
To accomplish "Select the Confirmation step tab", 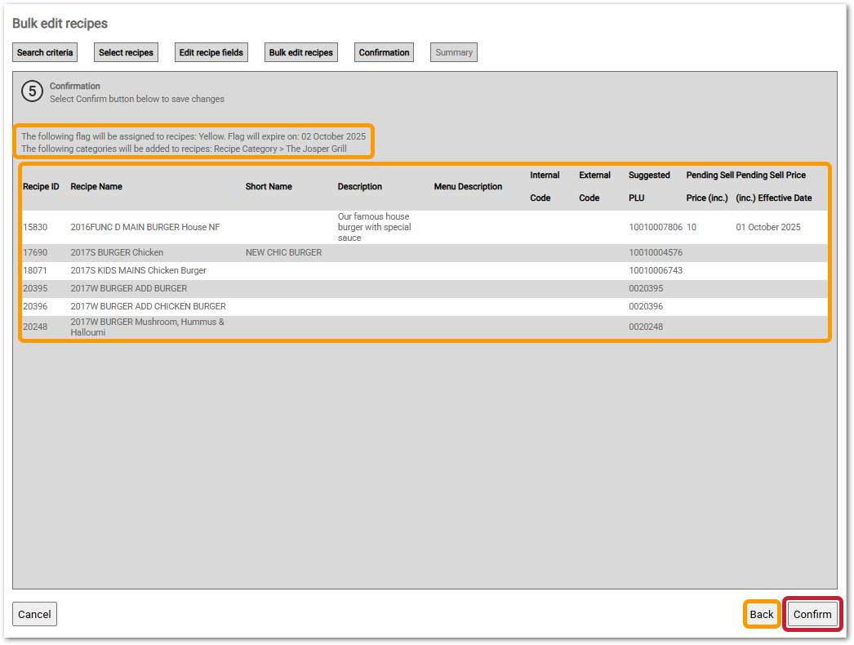I will pos(384,52).
